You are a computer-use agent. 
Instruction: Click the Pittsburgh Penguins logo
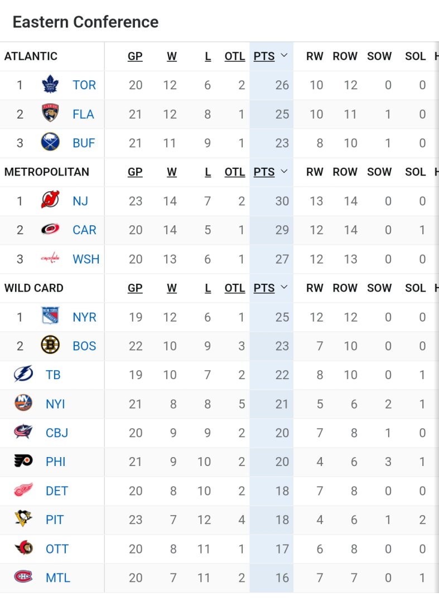(23, 520)
